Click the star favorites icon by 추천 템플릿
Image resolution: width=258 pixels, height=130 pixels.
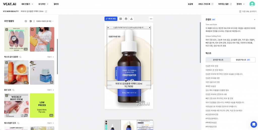point(26,21)
